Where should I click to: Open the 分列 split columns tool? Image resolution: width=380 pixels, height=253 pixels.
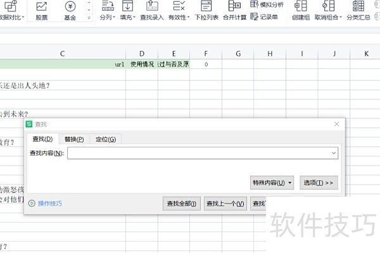click(x=108, y=10)
